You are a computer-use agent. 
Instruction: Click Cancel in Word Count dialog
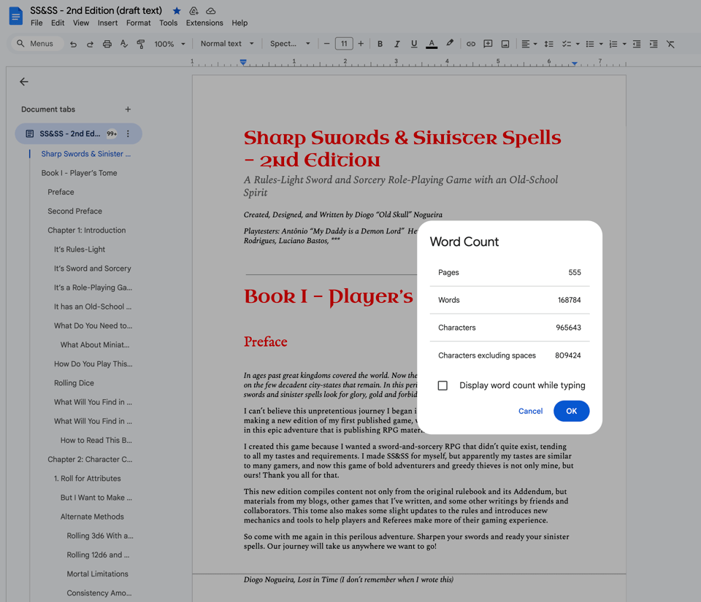pyautogui.click(x=530, y=411)
